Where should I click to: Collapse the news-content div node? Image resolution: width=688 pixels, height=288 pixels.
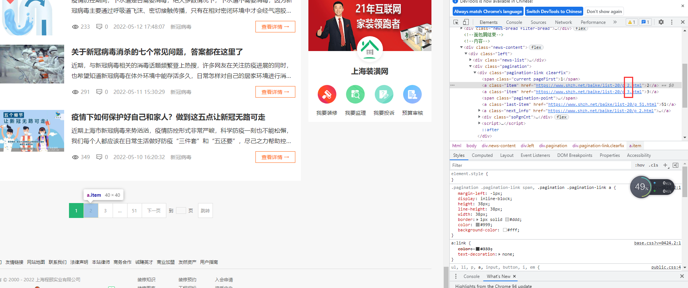(461, 47)
